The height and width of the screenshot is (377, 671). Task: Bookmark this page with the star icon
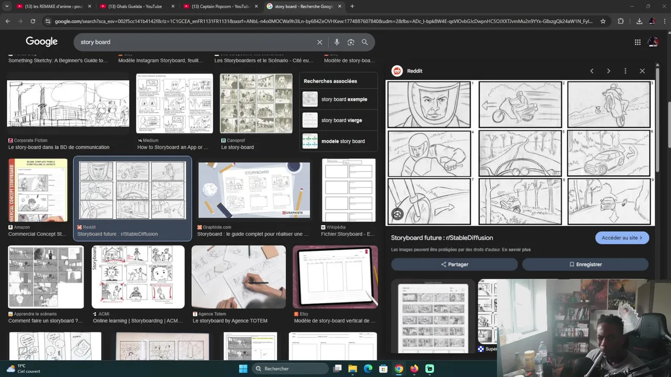point(603,21)
